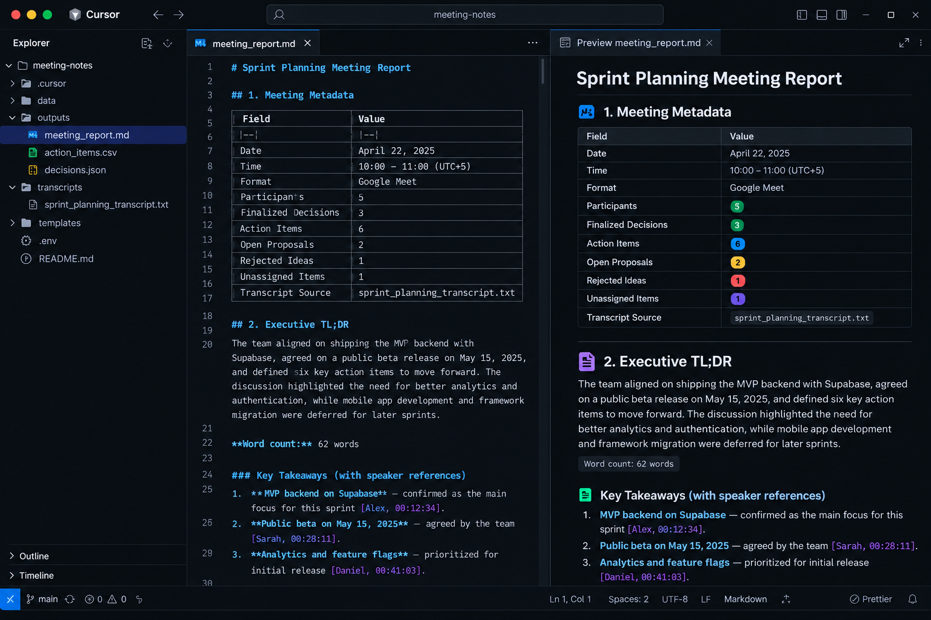Close the meeting_report.md editor tab
This screenshot has width=931, height=620.
(x=307, y=43)
